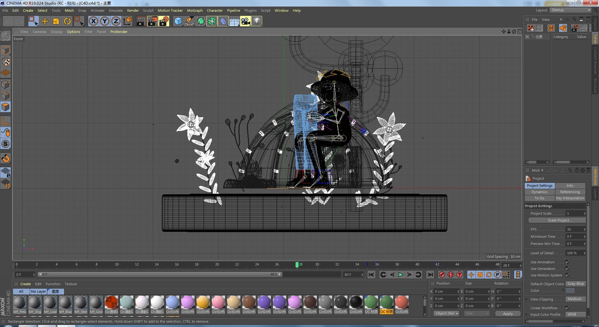Open Edit Render Settings icon
Image resolution: width=599 pixels, height=327 pixels.
[x=164, y=21]
